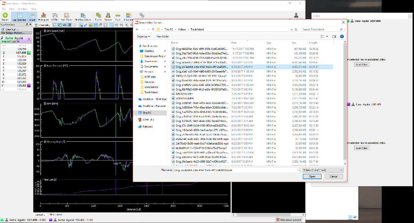Open the Drivers manager icon
The image size is (414, 223).
(x=108, y=17)
